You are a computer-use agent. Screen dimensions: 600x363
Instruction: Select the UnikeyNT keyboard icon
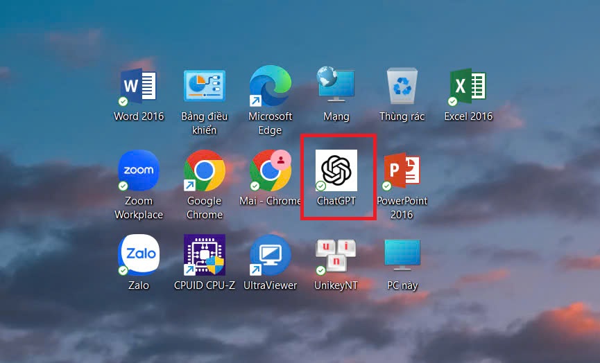(x=336, y=256)
